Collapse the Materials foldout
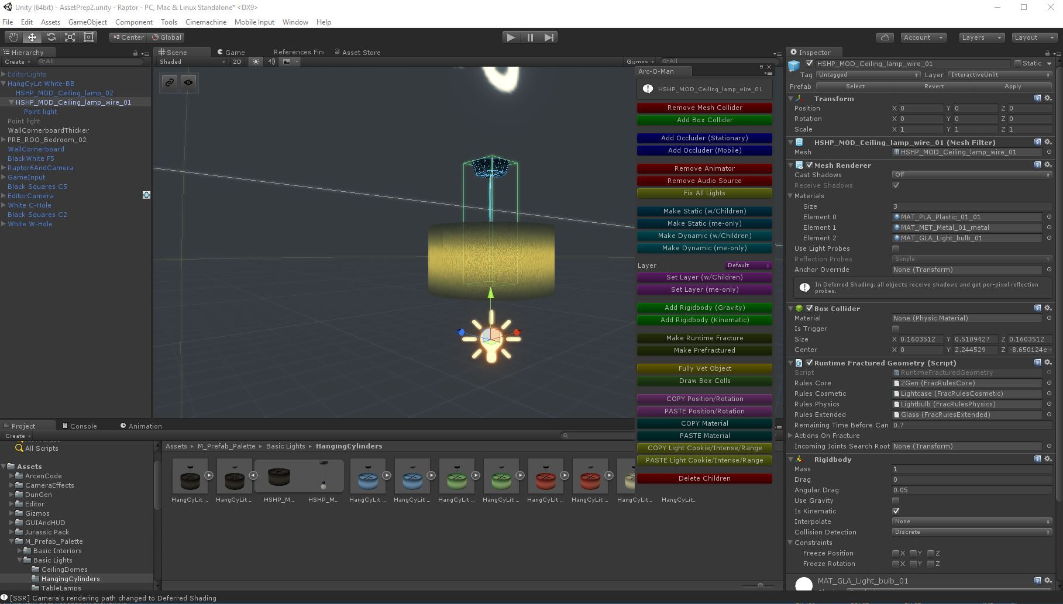 click(x=791, y=196)
